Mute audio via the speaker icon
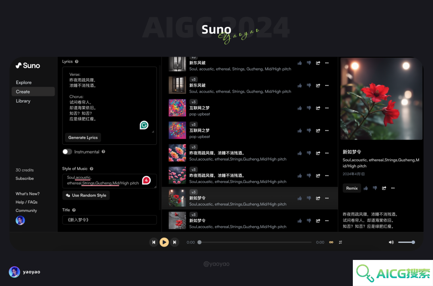This screenshot has width=433, height=286. tap(391, 242)
